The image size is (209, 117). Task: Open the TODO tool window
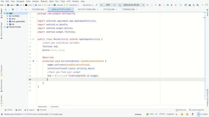click(x=8, y=110)
